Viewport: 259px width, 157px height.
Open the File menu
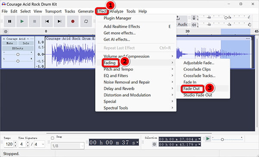(5, 11)
